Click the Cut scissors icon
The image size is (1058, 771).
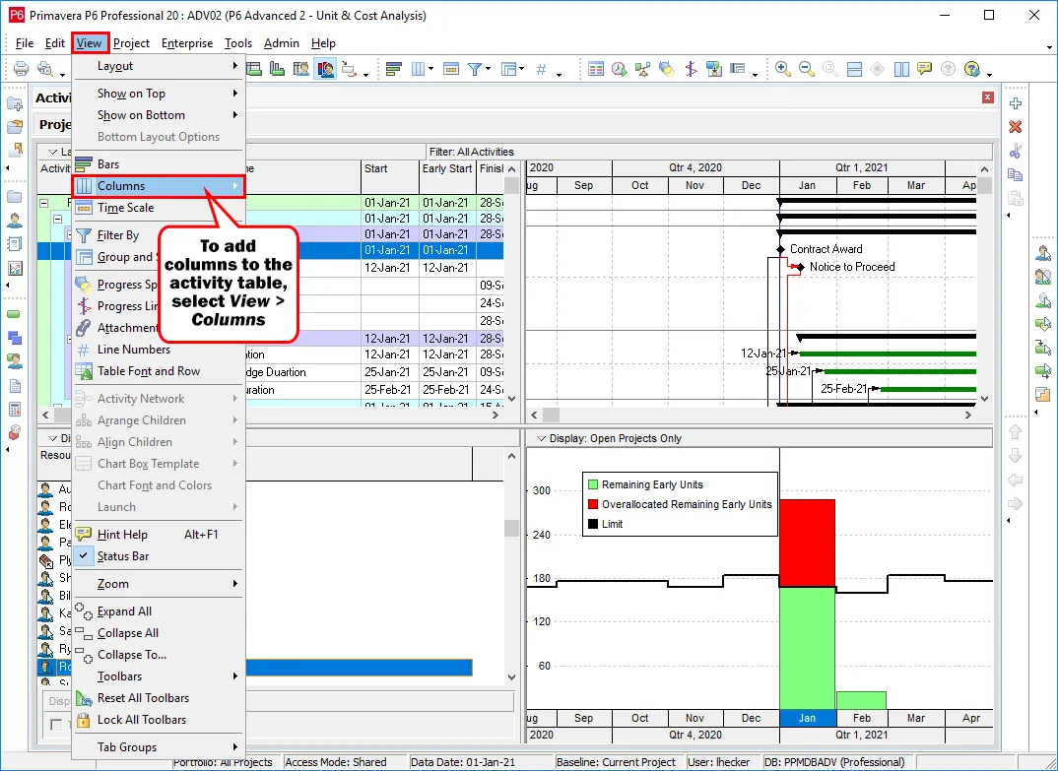point(1016,151)
